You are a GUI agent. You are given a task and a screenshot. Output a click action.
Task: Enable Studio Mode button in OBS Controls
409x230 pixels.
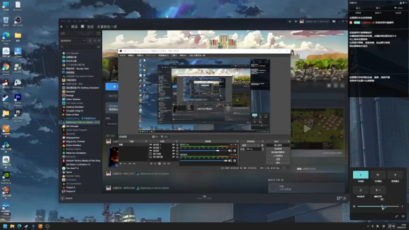click(278, 156)
